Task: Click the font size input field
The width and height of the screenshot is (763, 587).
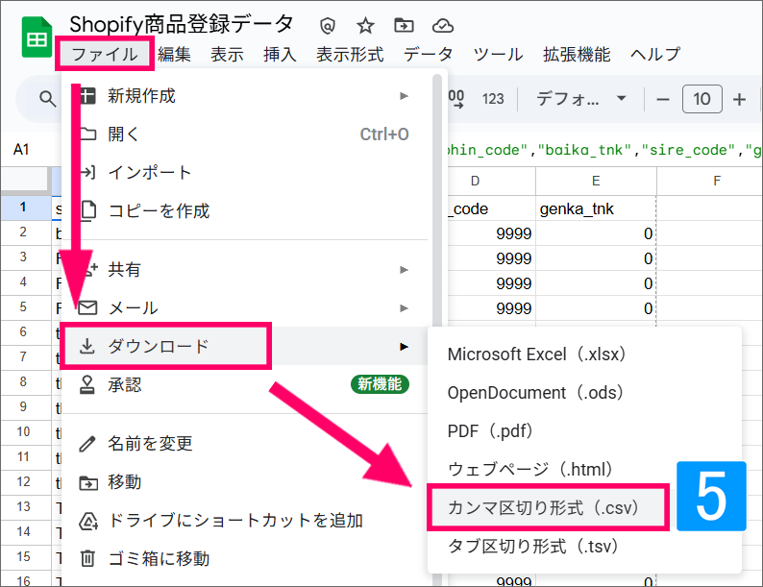Action: coord(701,99)
